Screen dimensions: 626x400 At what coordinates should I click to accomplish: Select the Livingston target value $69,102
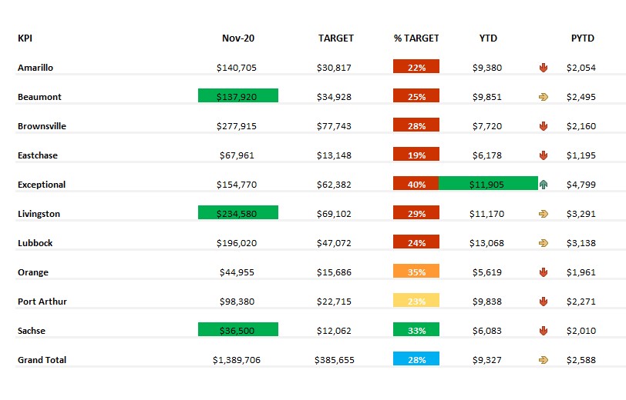click(x=334, y=214)
